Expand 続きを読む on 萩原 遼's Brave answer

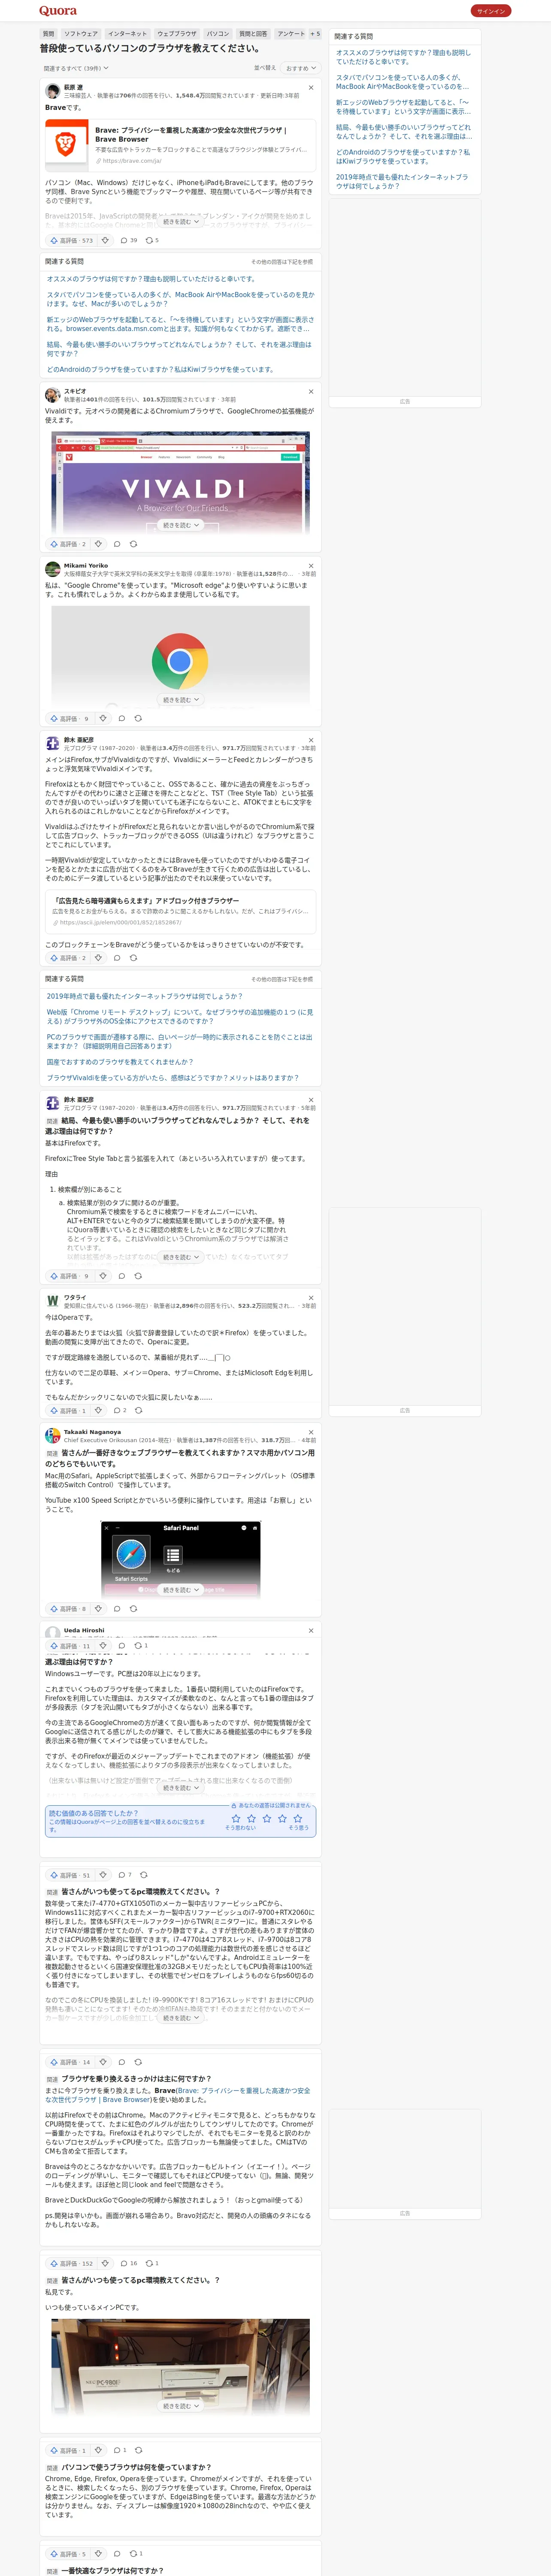181,222
